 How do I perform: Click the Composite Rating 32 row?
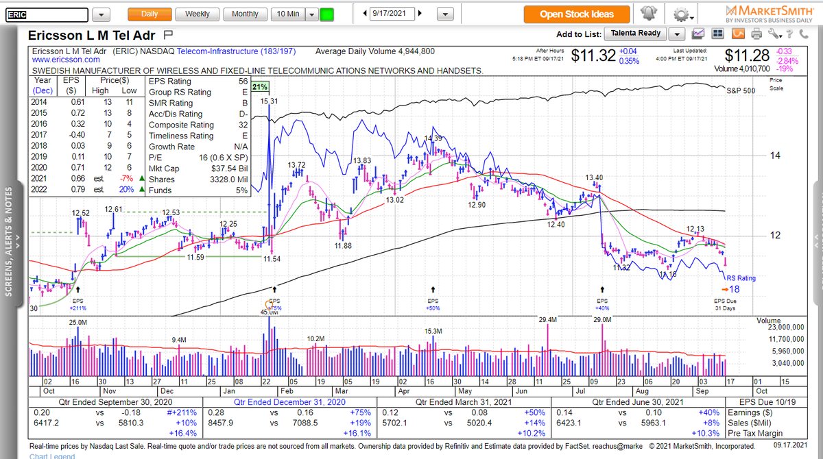tap(199, 125)
